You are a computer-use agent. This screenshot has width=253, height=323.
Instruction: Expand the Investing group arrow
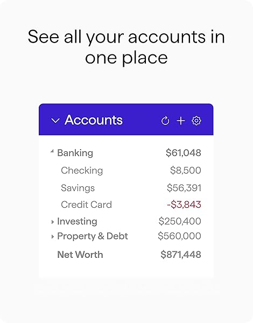(x=53, y=222)
